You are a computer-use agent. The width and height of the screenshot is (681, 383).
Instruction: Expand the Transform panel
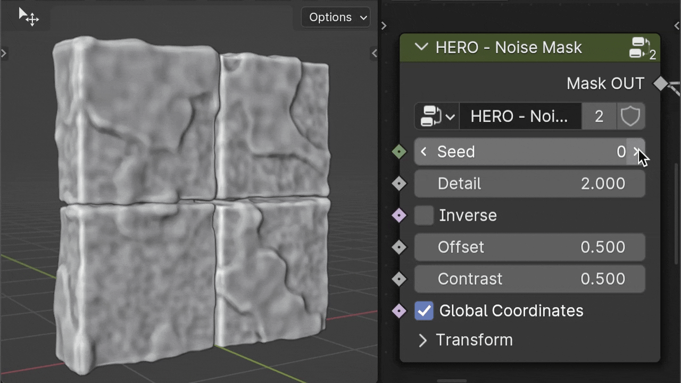coord(423,340)
